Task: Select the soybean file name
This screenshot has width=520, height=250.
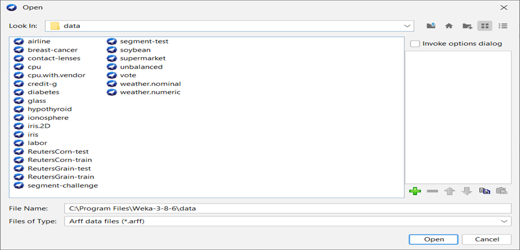Action: coord(135,50)
